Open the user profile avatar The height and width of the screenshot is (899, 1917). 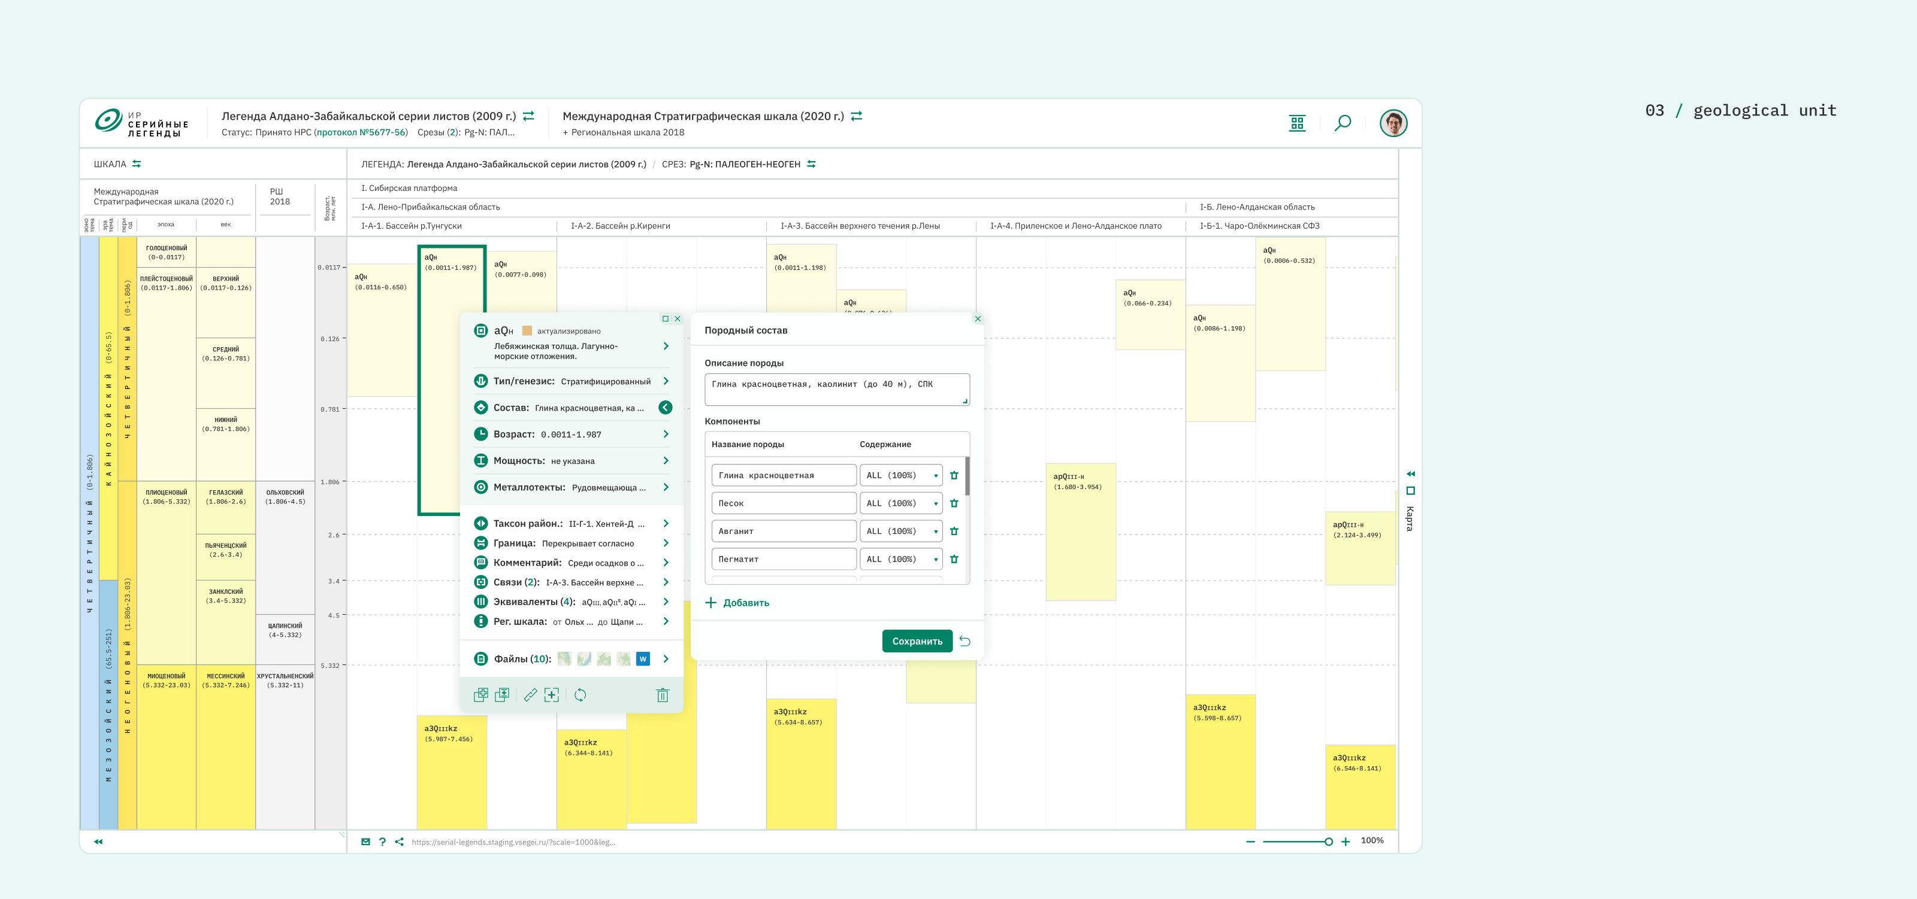(1393, 123)
